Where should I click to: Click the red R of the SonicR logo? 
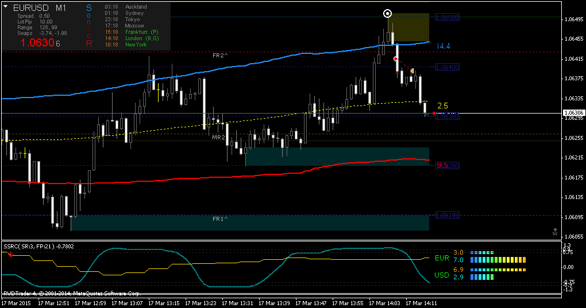(89, 44)
